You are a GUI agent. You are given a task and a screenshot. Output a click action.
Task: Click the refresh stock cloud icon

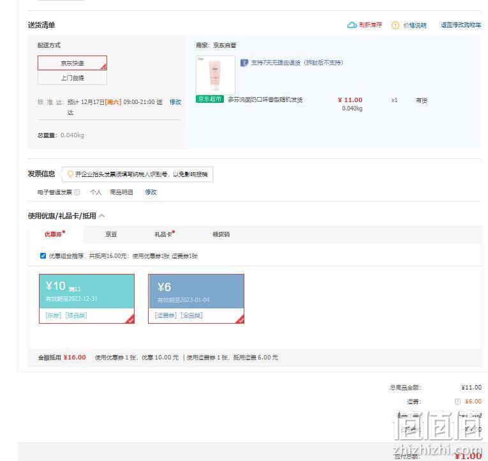click(x=351, y=25)
